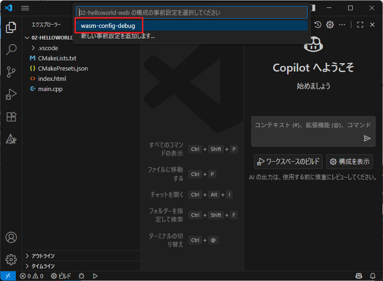The image size is (383, 281).
Task: Click the エクスプローラー panel title
Action: pos(46,25)
